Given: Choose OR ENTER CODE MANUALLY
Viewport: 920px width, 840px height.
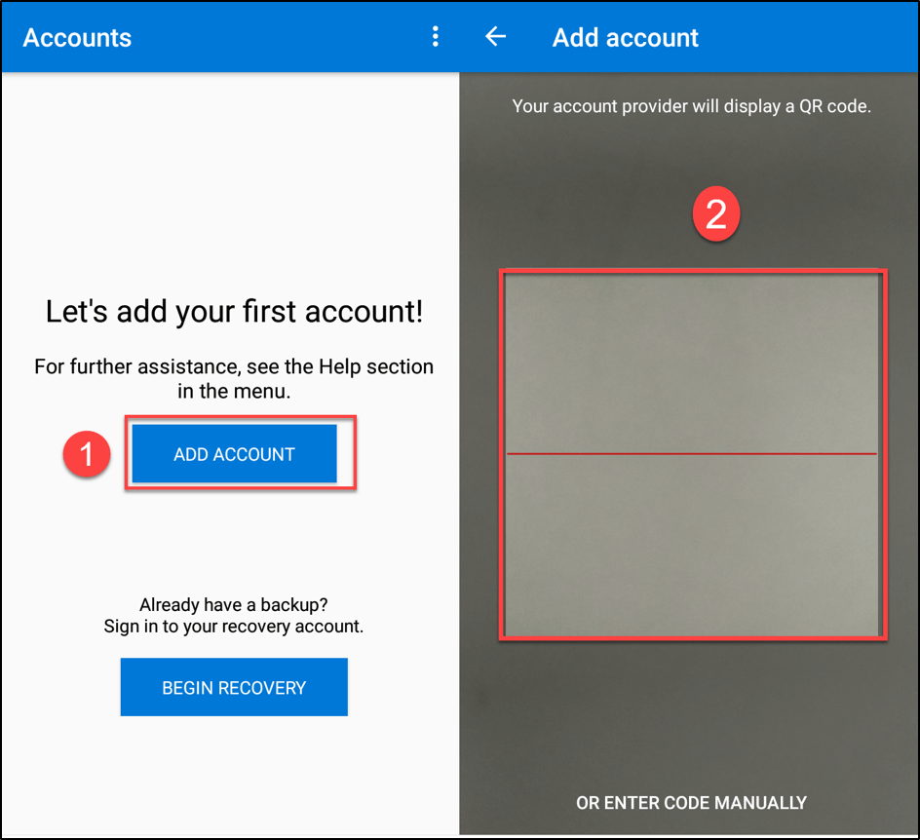Looking at the screenshot, I should [691, 803].
